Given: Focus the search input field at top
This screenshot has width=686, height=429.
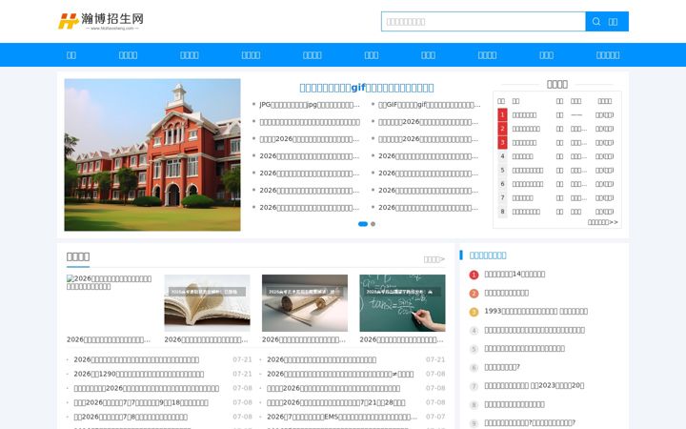Looking at the screenshot, I should coord(483,21).
